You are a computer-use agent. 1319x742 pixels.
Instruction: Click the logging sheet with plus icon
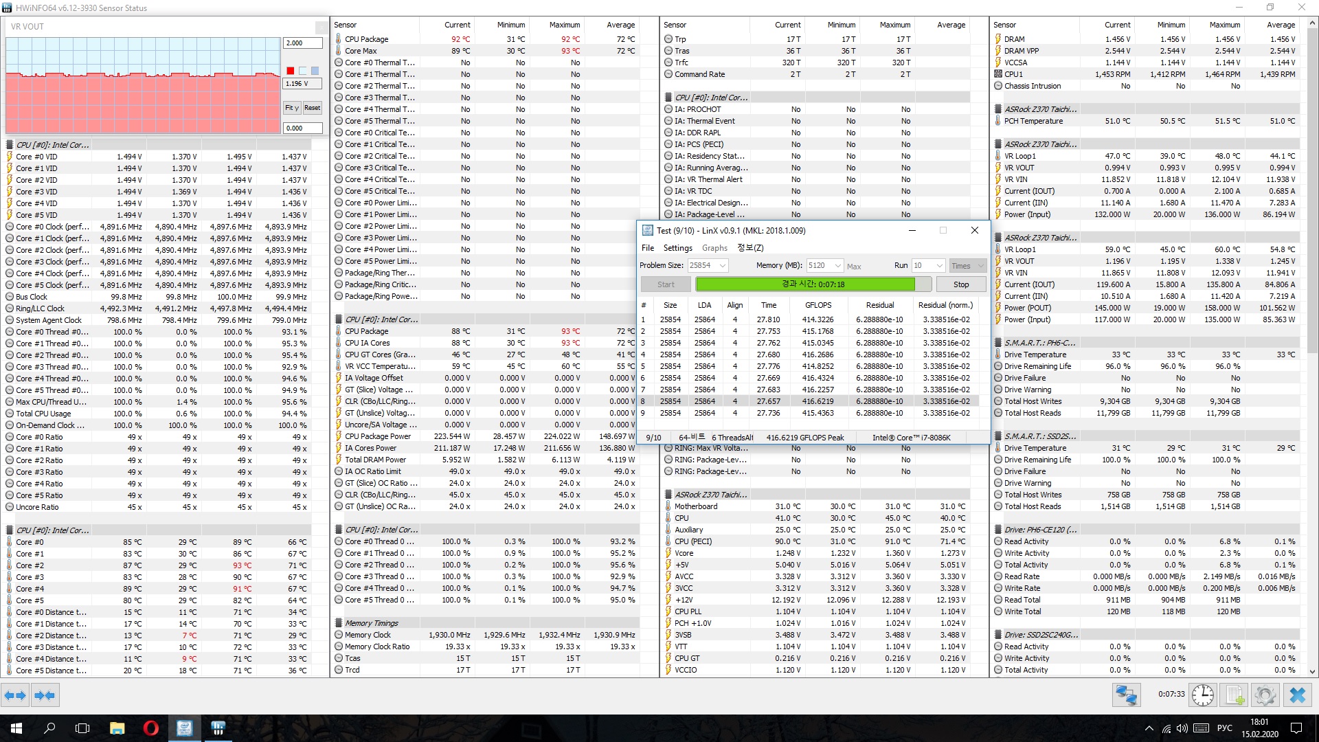pyautogui.click(x=1235, y=695)
